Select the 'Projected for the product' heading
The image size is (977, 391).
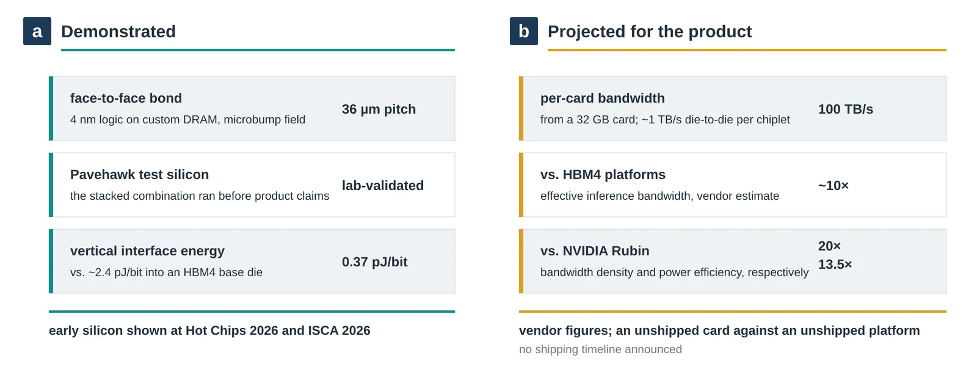coord(650,31)
